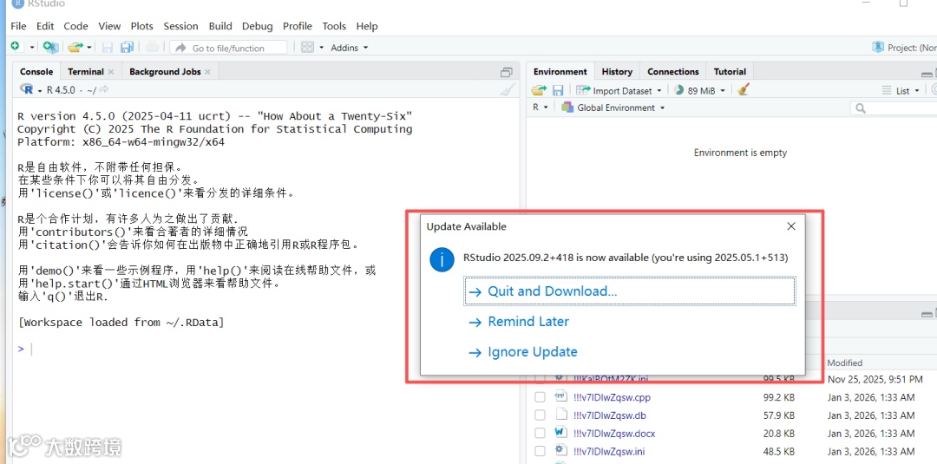Screen dimensions: 937x464
Task: Tick the checkbox for !!!v7IDIwZqsw.db
Action: click(x=540, y=415)
